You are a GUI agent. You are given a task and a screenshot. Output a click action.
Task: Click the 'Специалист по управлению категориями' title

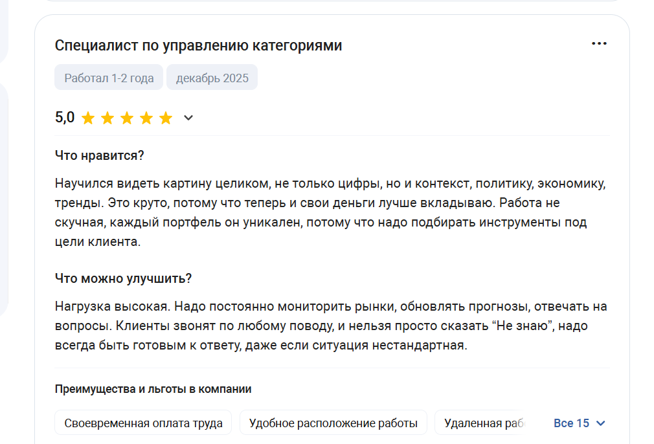coord(198,45)
